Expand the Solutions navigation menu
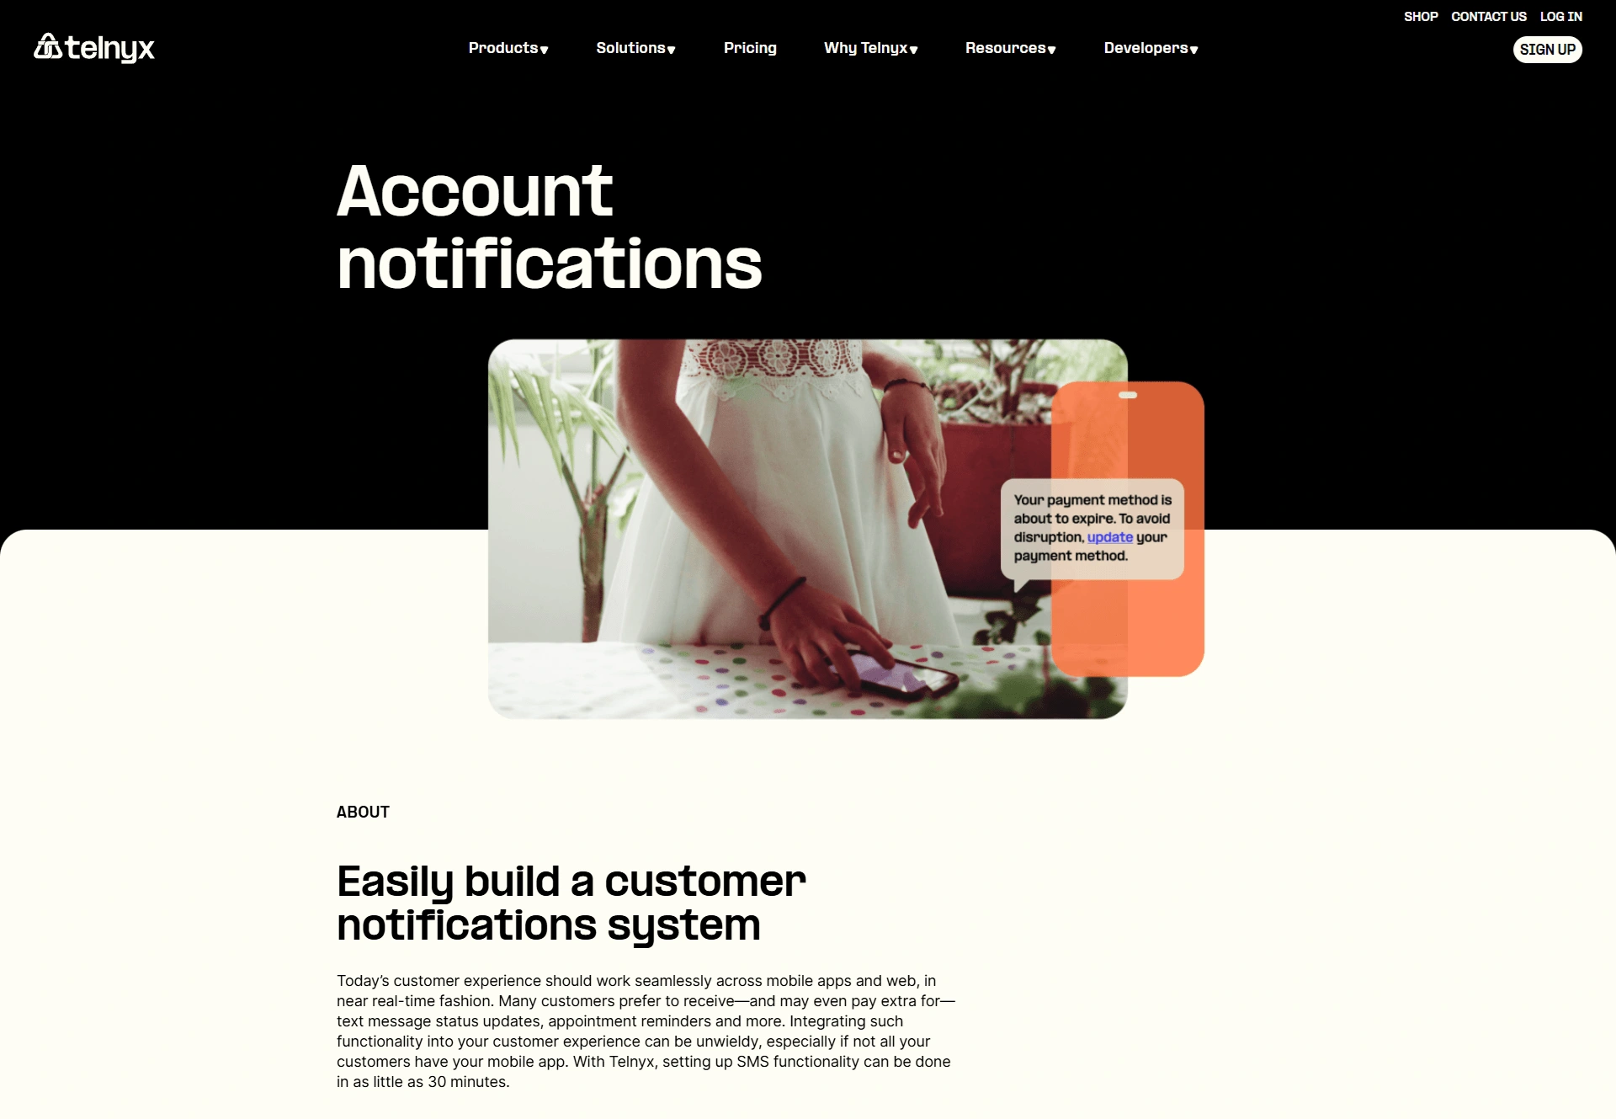Screen dimensions: 1616x1119 coord(636,48)
